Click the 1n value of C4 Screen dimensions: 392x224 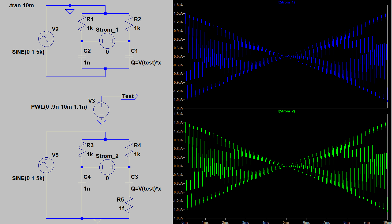(x=87, y=189)
